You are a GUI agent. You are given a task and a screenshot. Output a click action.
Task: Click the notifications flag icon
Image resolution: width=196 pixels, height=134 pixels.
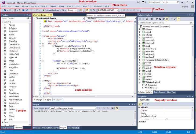pos(144,2)
